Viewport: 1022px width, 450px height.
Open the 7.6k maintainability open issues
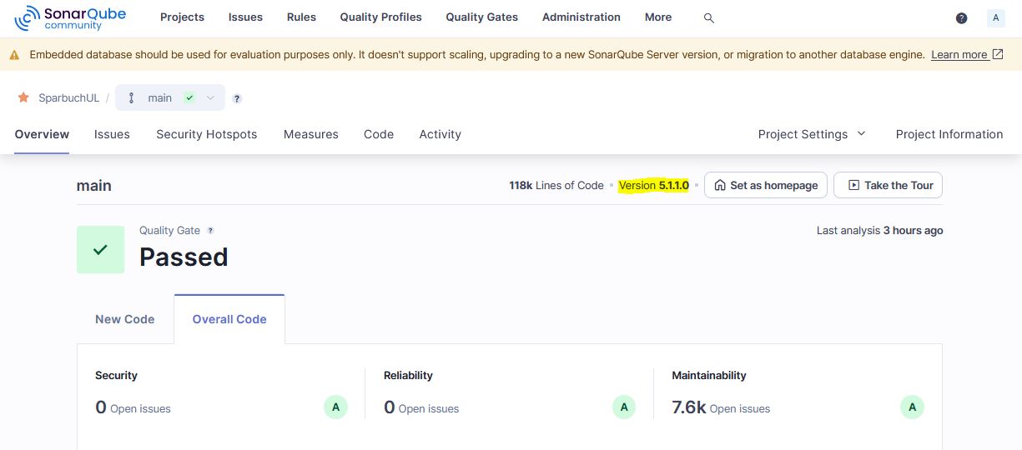click(x=689, y=407)
